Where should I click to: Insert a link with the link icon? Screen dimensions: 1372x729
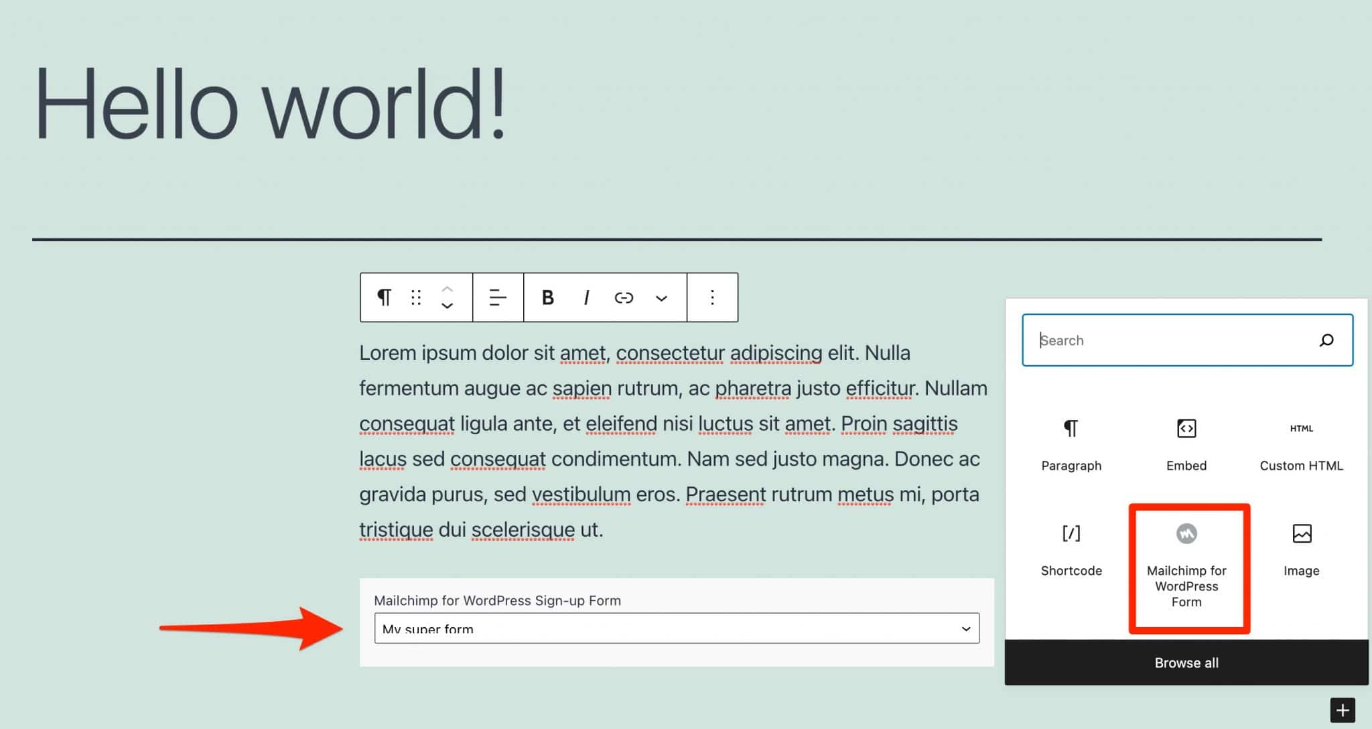click(x=624, y=297)
